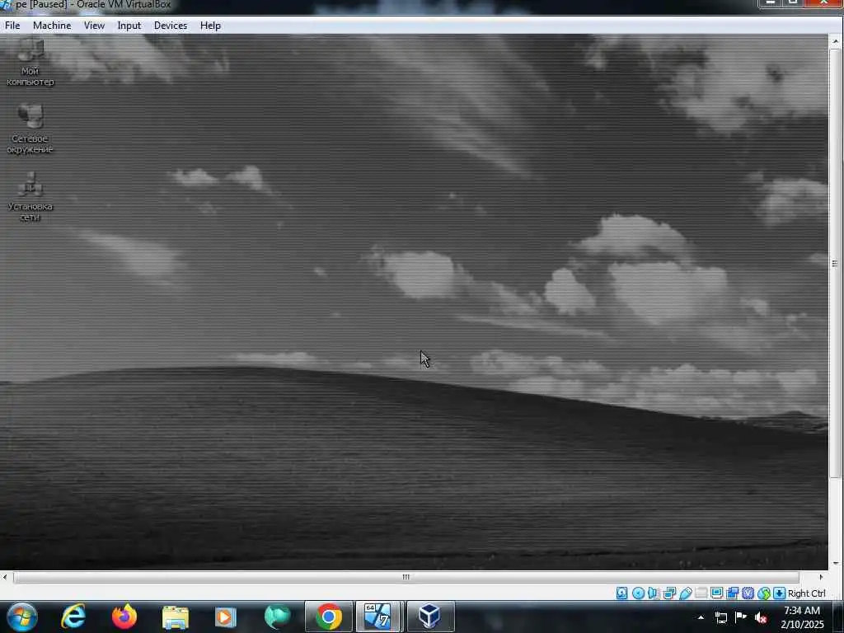Click the overlapping blue squares status icon
Viewport: 844px width, 633px height.
tap(732, 593)
